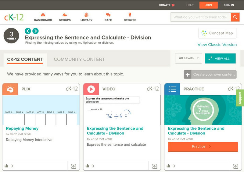Like the Repaying Money PLIX card
This screenshot has height=172, width=244.
coord(6,166)
